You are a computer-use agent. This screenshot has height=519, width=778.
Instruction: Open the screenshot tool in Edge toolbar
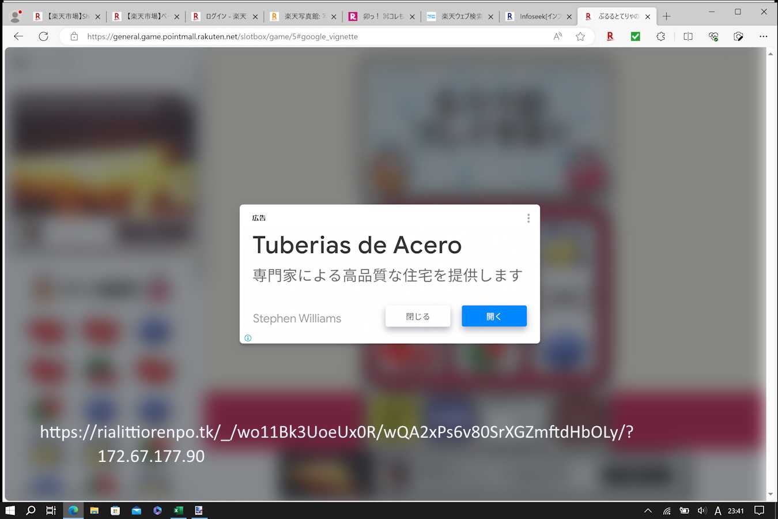738,36
